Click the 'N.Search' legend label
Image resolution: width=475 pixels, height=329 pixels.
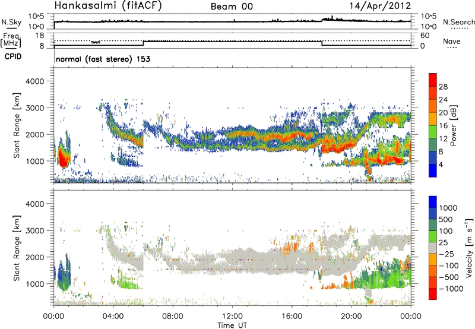point(459,22)
